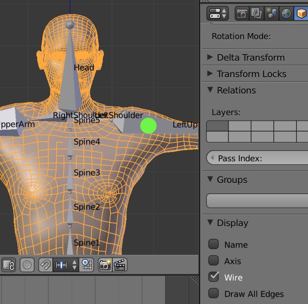Select the World properties globe icon
This screenshot has width=308, height=304.
pos(287,13)
